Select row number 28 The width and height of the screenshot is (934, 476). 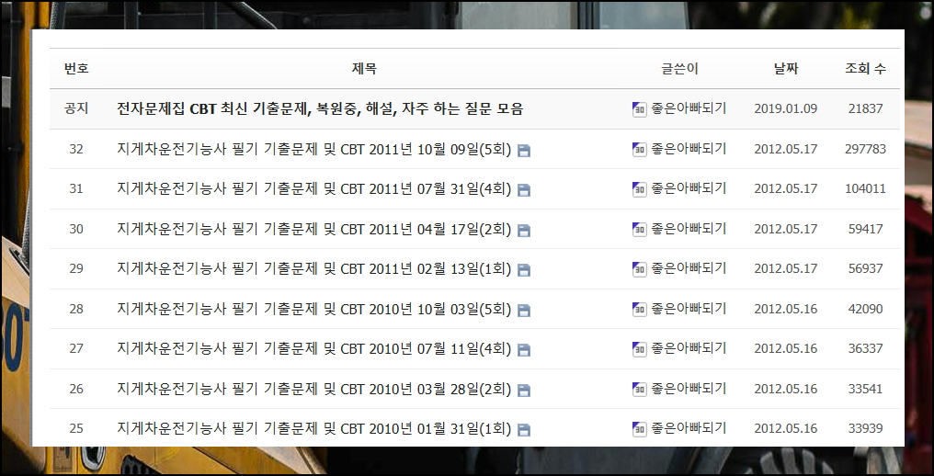[x=76, y=309]
